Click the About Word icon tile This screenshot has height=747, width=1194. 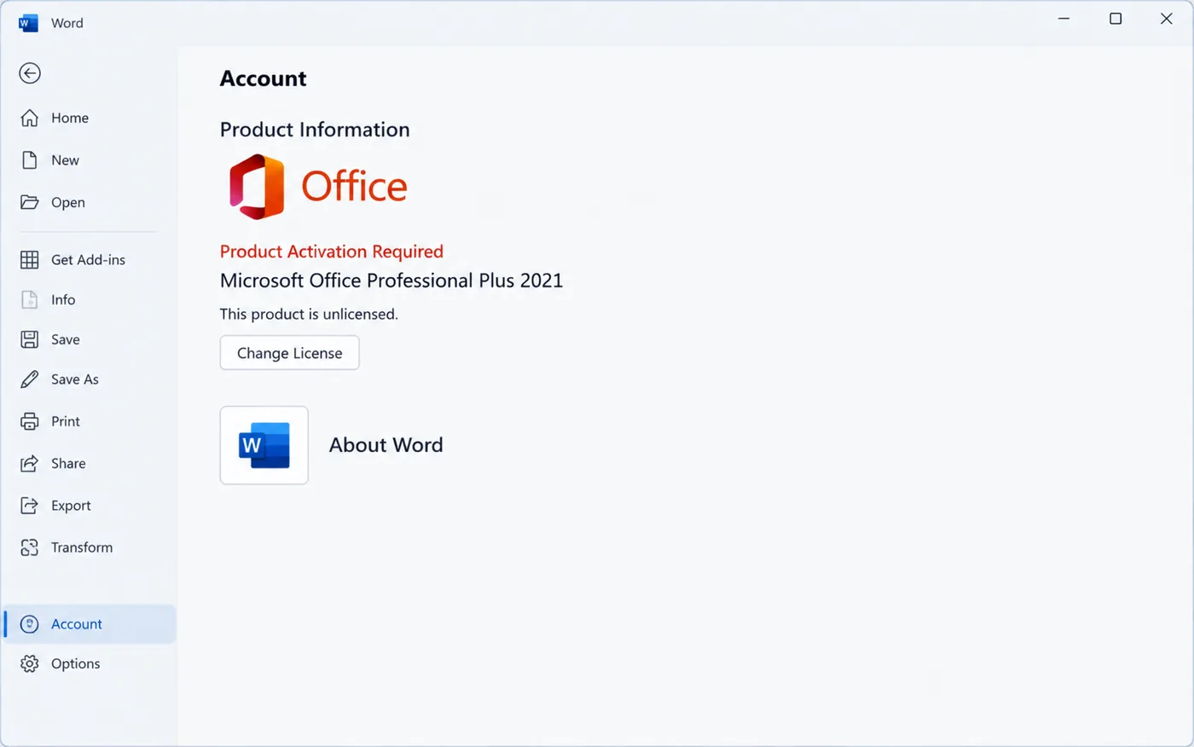point(264,445)
